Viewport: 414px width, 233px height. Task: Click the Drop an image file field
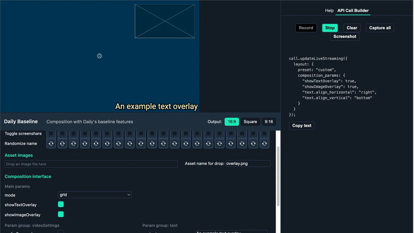pos(91,164)
